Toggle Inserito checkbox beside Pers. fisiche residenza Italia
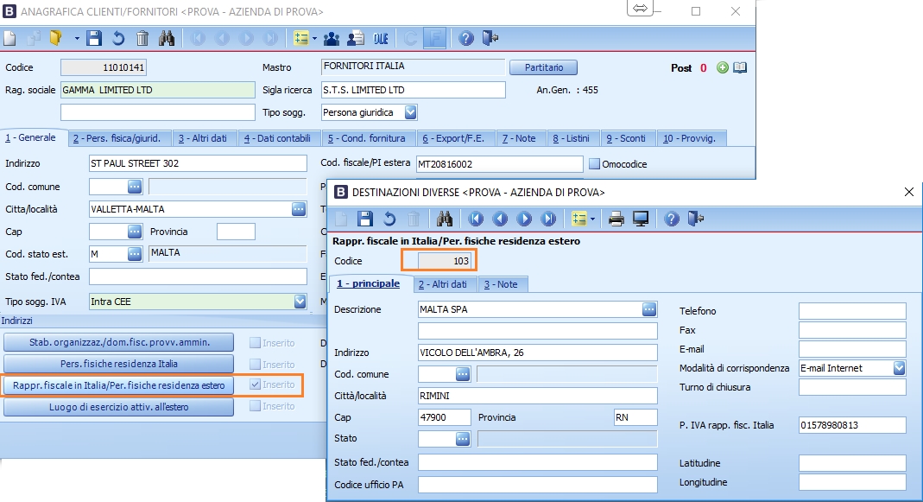This screenshot has height=502, width=923. coord(255,364)
